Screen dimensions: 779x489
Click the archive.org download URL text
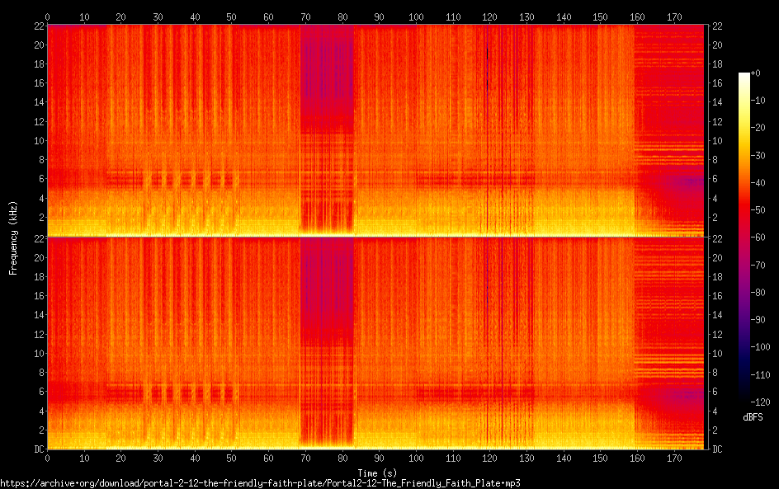click(260, 483)
